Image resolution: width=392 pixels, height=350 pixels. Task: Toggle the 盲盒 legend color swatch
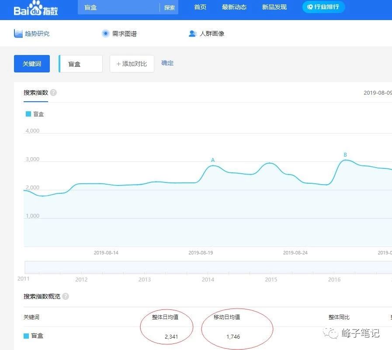point(28,114)
